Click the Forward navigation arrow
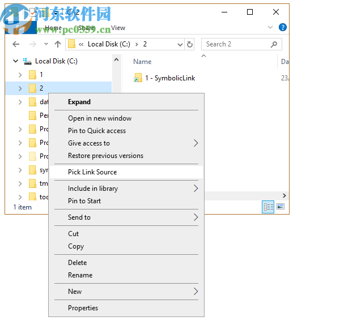Image resolution: width=340 pixels, height=325 pixels. 32,44
